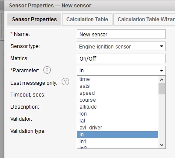Select Sensor Properties tab
Image resolution: width=175 pixels, height=158 pixels.
[x=34, y=19]
